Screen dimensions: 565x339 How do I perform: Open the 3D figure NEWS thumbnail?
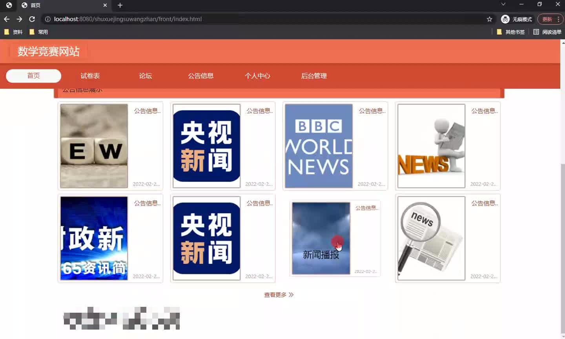pos(431,146)
